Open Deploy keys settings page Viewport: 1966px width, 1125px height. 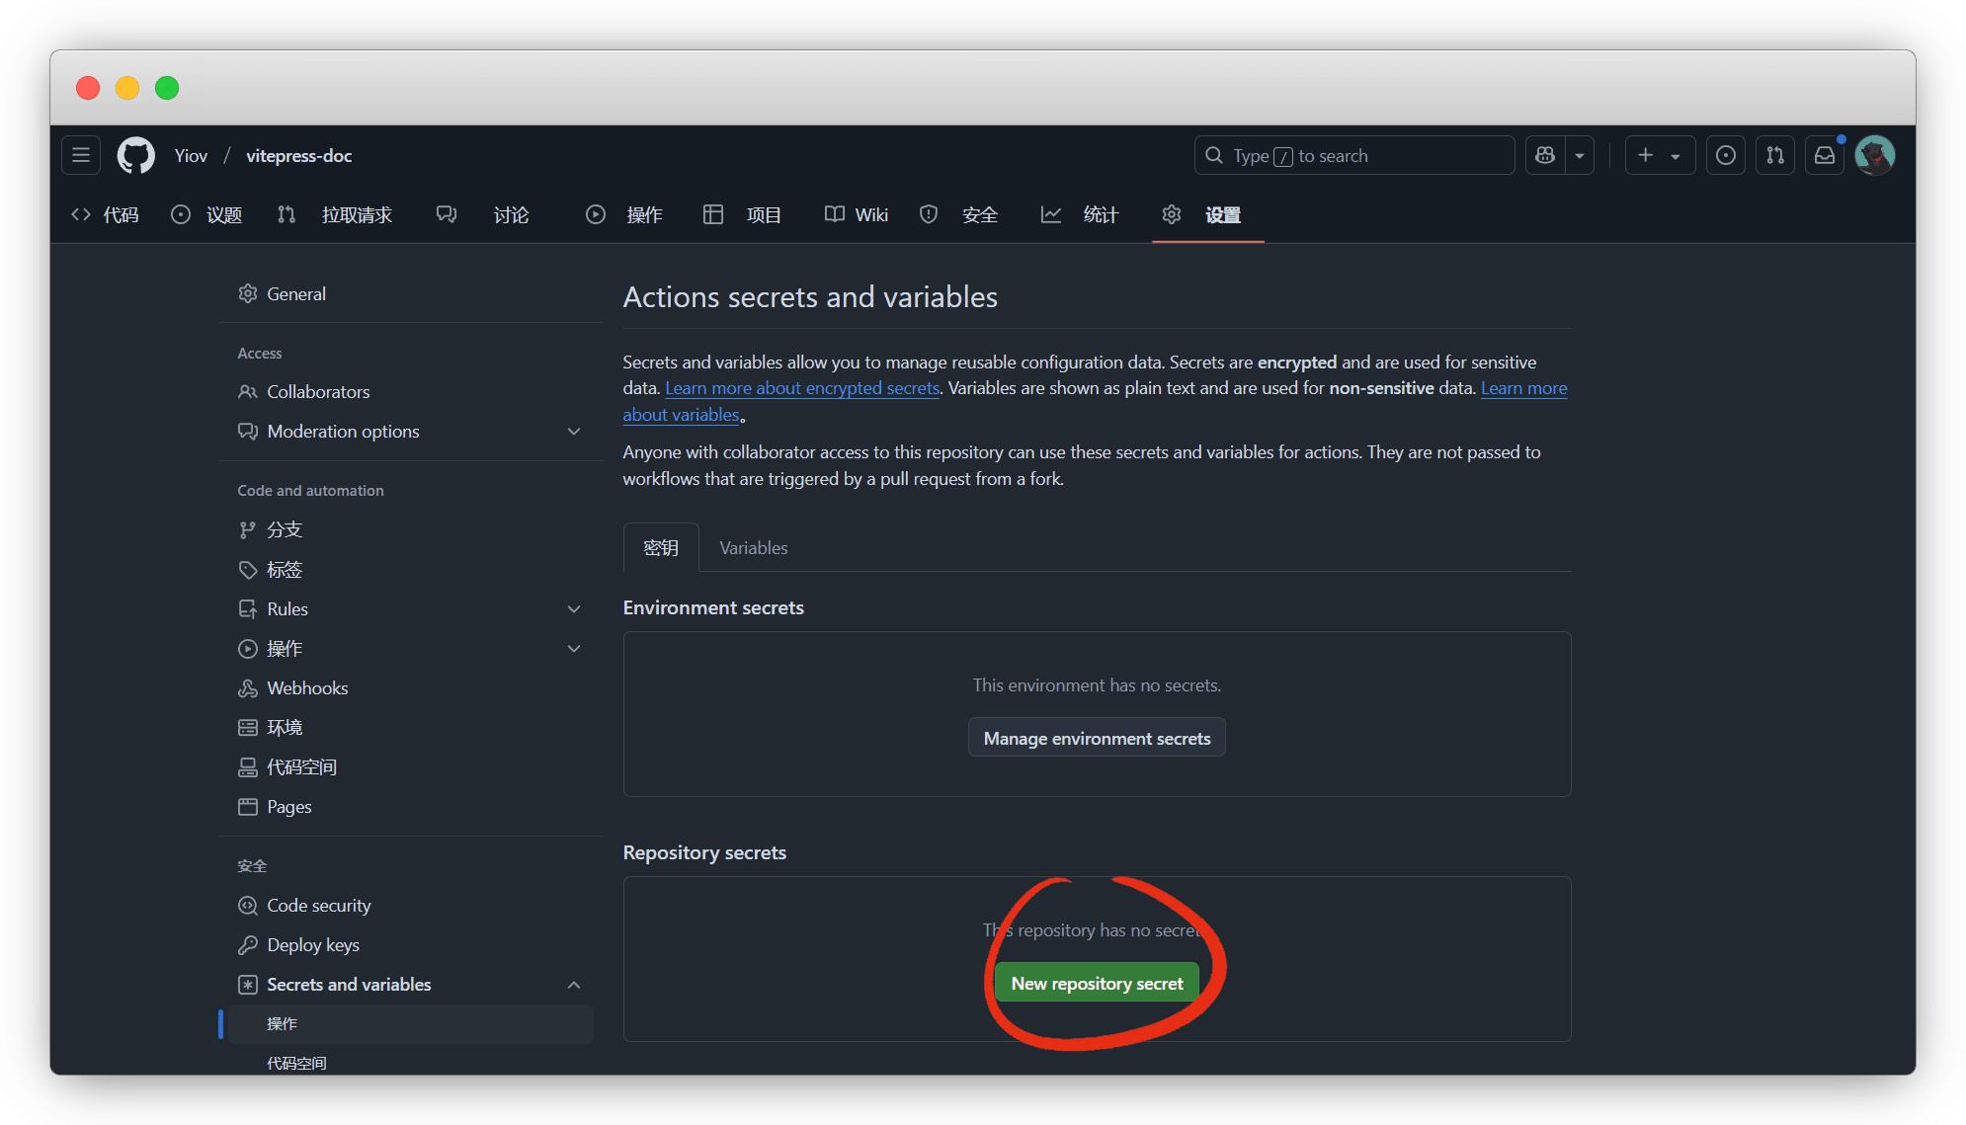coord(313,944)
